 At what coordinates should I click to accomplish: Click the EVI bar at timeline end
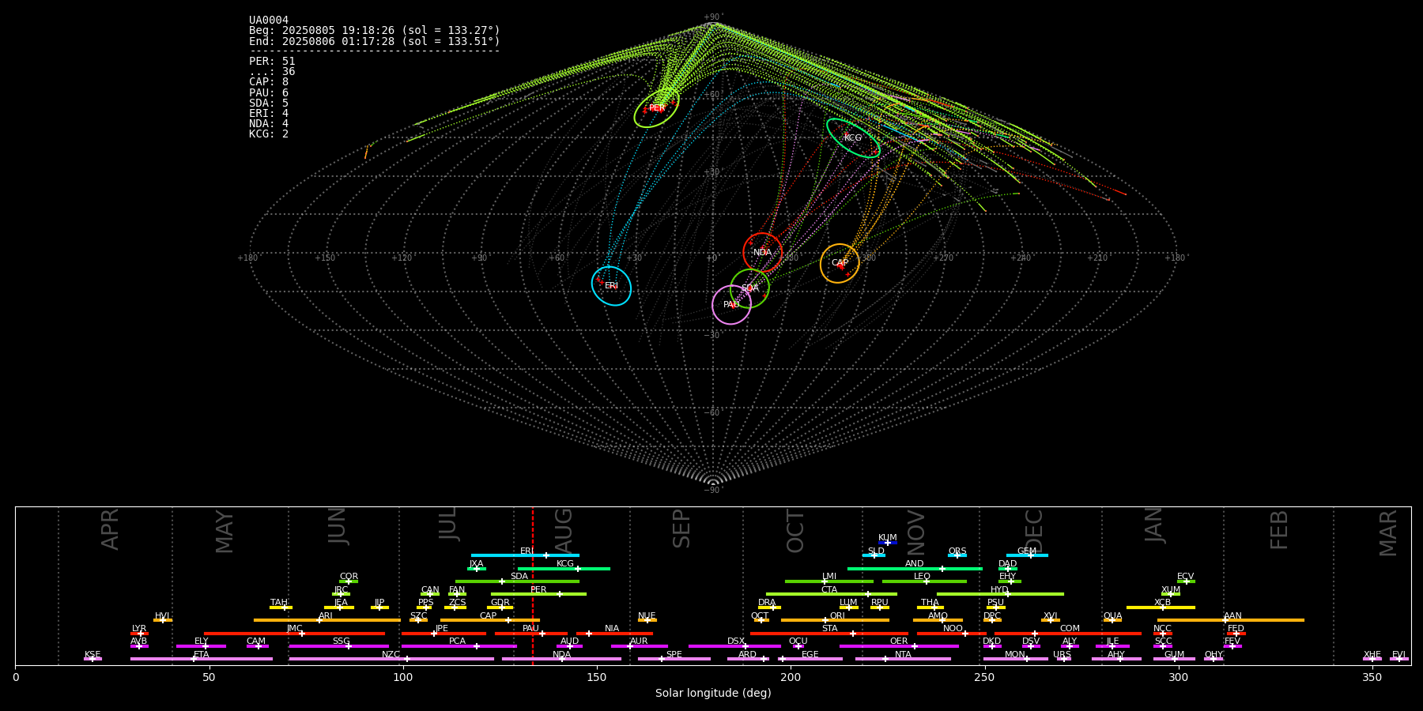[x=1399, y=659]
